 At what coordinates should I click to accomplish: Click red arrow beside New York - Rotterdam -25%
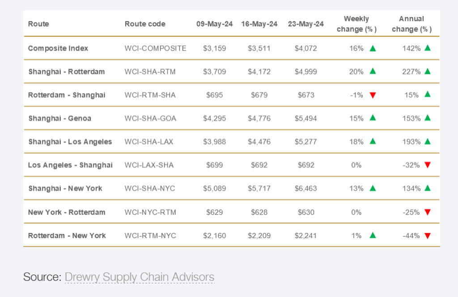(x=428, y=212)
